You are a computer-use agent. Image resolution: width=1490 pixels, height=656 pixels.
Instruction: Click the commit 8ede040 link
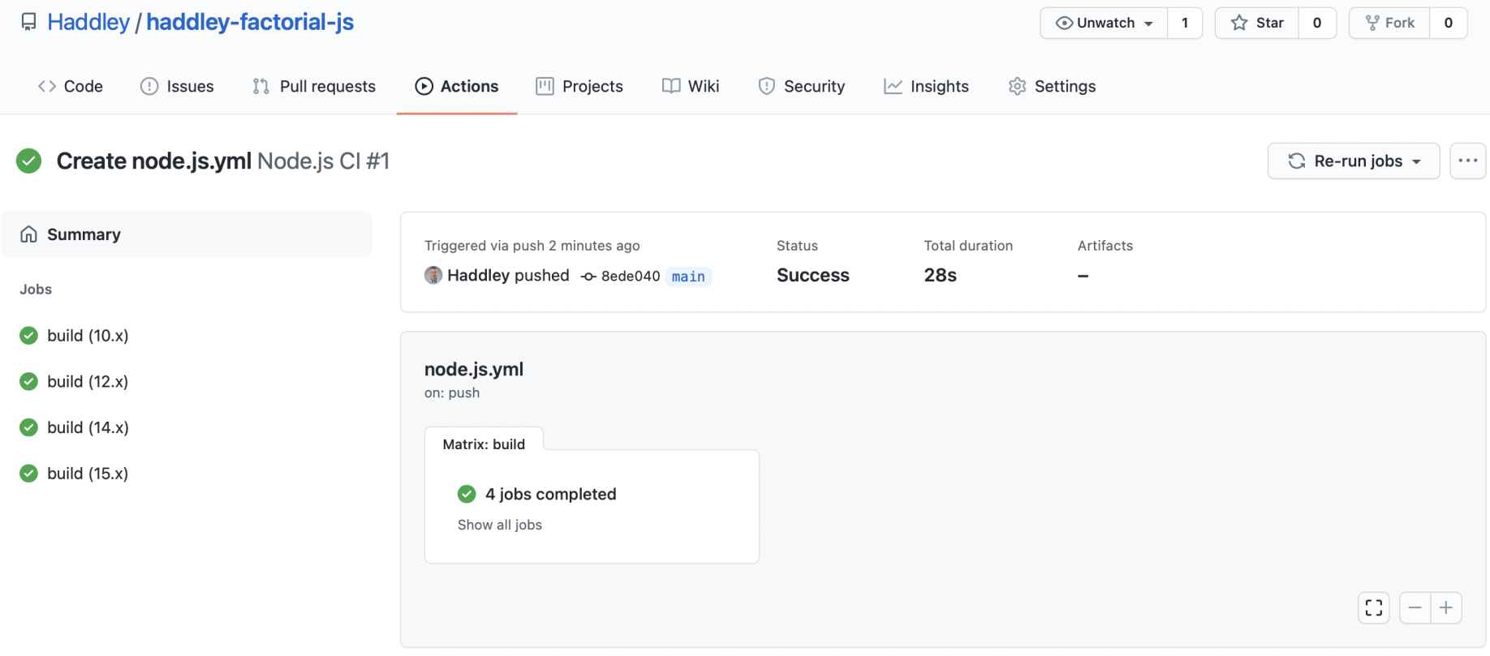click(630, 277)
